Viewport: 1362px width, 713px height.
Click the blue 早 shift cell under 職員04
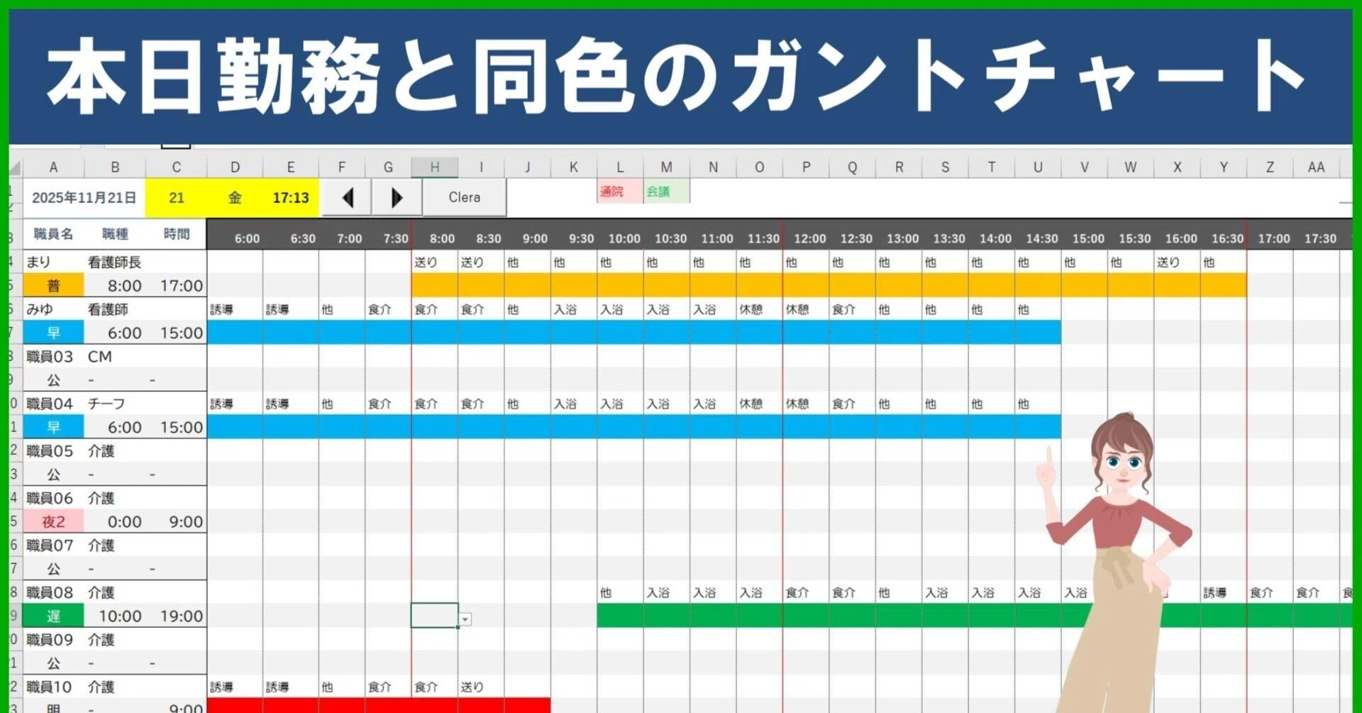(x=53, y=427)
